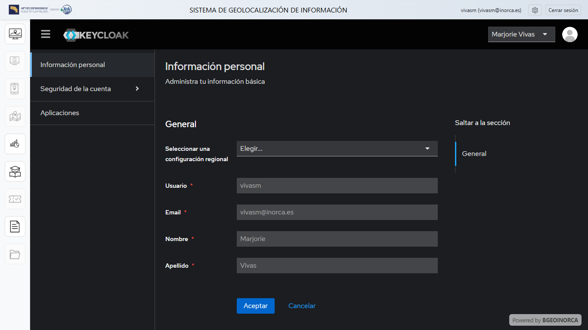Expand Seguridad de la cuenta section
The height and width of the screenshot is (330, 588).
[92, 89]
